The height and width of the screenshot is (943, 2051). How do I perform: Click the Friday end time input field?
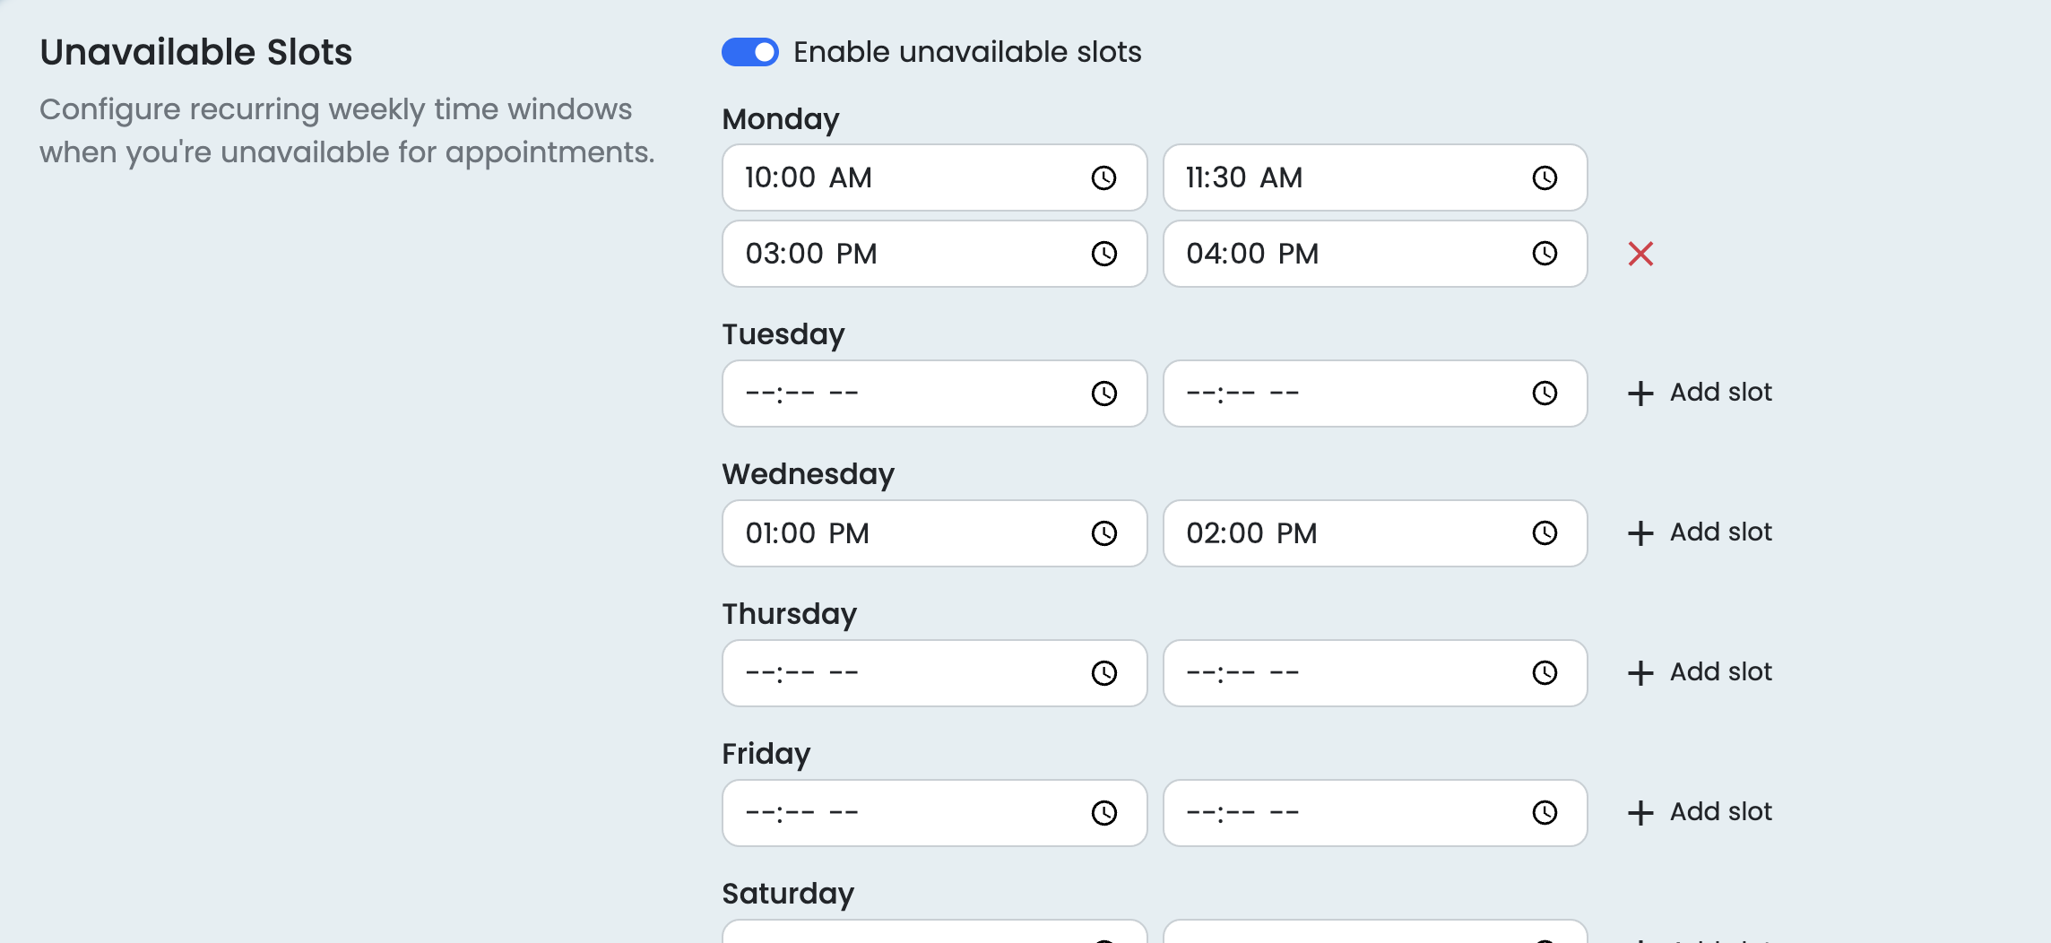pyautogui.click(x=1375, y=813)
